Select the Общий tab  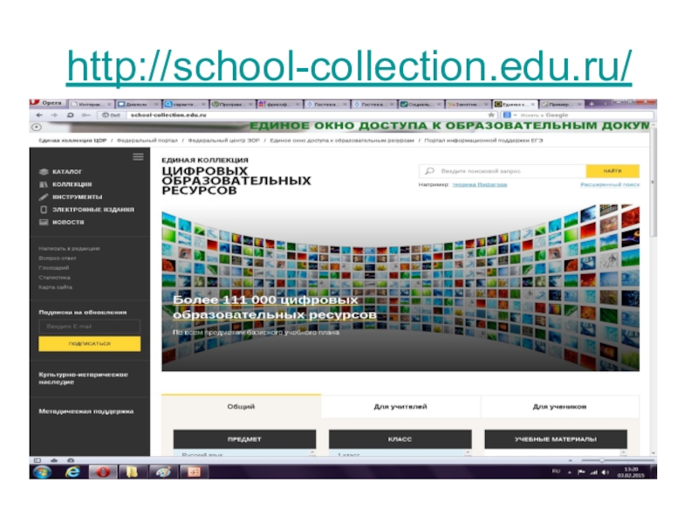241,406
